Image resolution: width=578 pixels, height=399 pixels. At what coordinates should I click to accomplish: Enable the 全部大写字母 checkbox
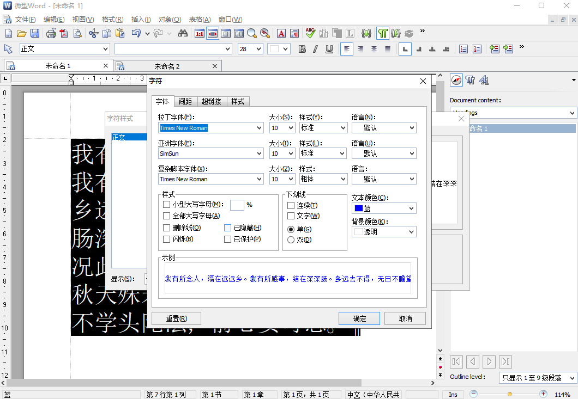click(x=167, y=216)
